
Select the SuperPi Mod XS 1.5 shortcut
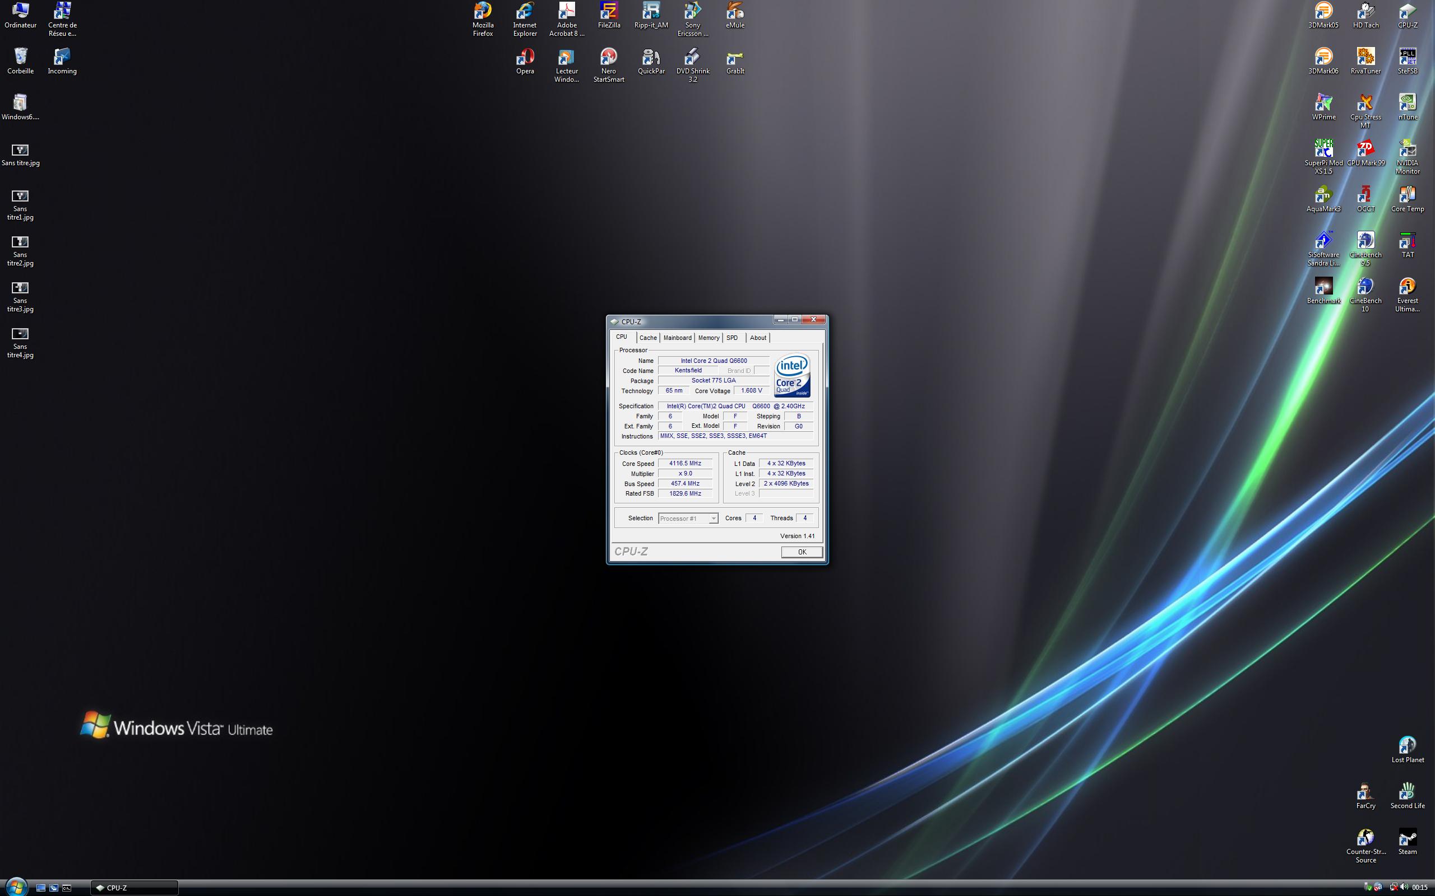point(1323,157)
